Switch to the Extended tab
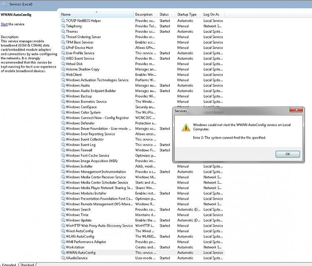 [9, 264]
